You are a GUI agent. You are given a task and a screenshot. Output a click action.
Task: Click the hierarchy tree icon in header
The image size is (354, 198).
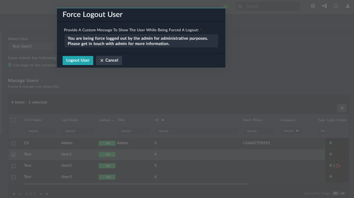[x=324, y=6]
